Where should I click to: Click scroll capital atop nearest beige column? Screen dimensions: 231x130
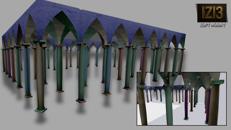pyautogui.click(x=39, y=42)
